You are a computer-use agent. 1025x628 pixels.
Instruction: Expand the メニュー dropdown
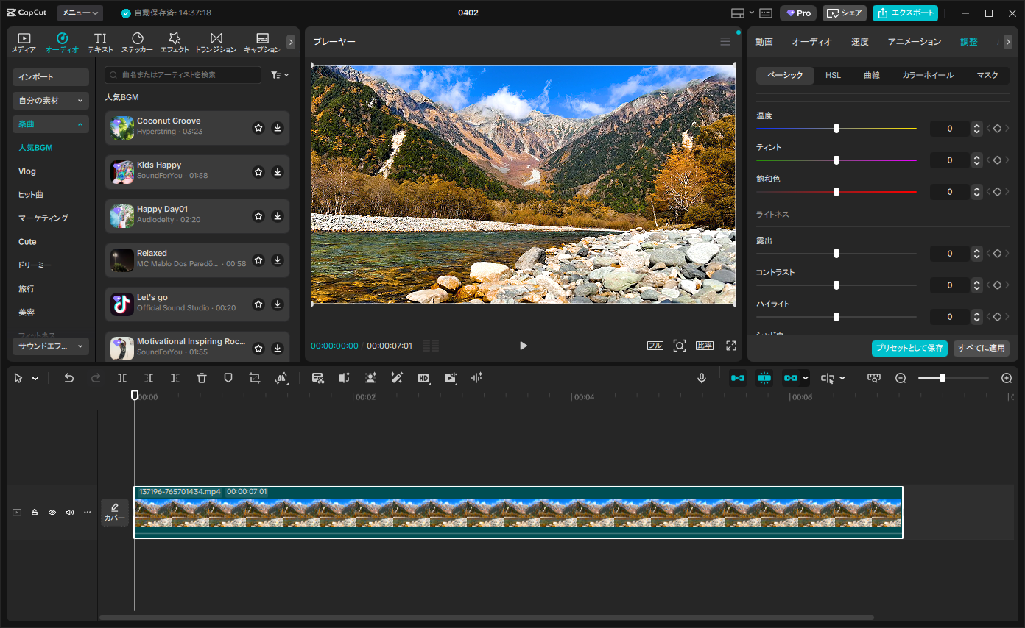(x=80, y=13)
